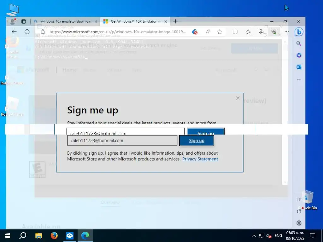Close the windows 10x emulator download tab
The image size is (323, 242).
96,21
